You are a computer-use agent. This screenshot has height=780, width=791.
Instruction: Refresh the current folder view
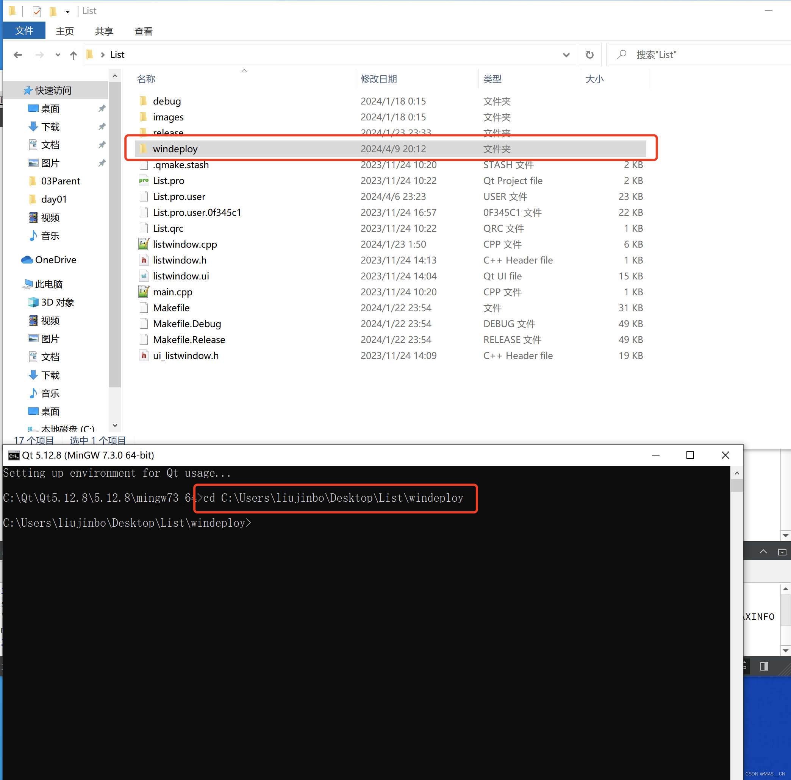coord(589,55)
